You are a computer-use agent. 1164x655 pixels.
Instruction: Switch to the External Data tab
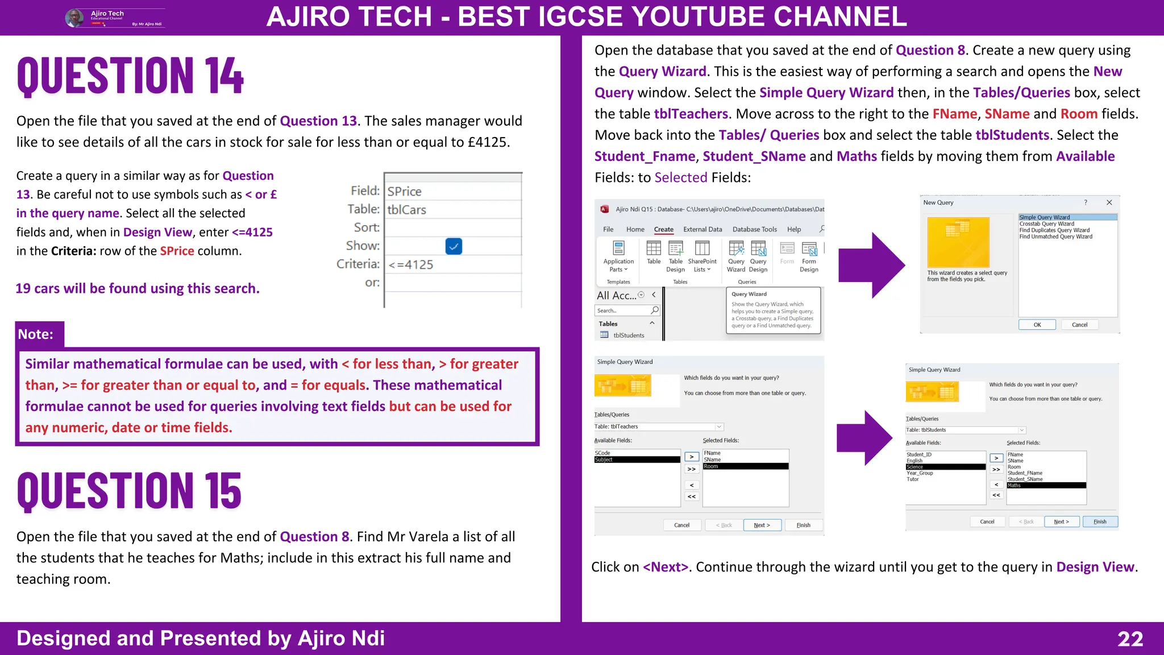pyautogui.click(x=702, y=230)
